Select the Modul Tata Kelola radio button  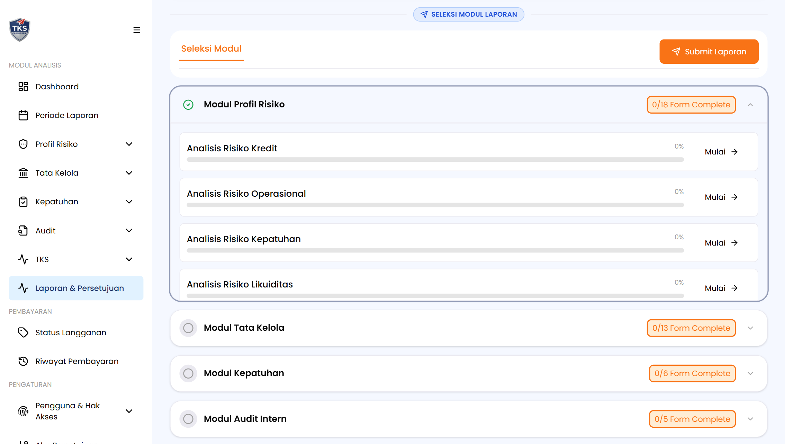pos(188,328)
